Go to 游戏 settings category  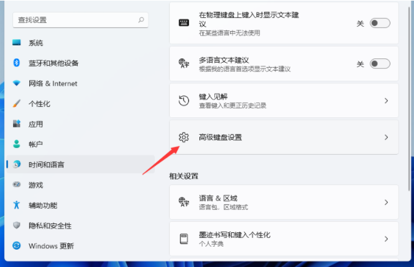(35, 185)
